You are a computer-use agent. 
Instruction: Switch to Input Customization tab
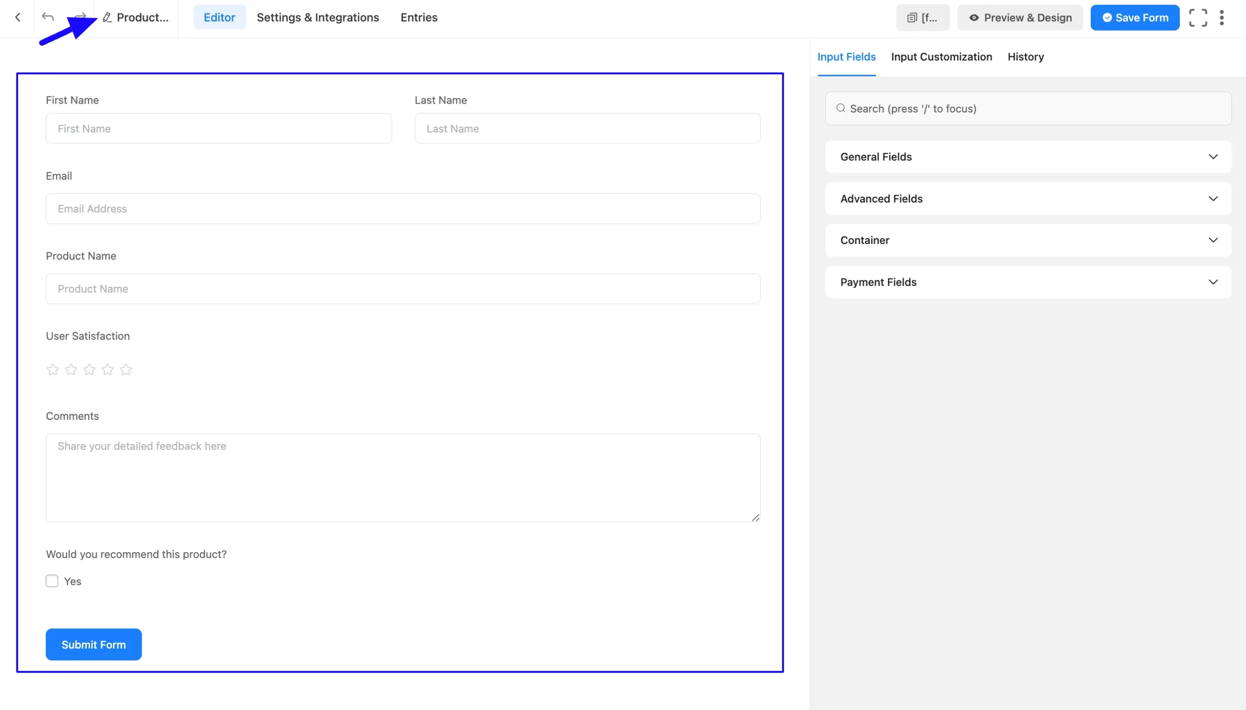pos(941,57)
